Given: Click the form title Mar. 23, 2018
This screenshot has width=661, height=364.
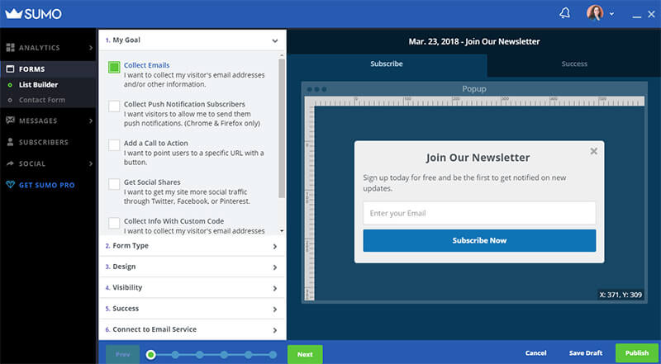Looking at the screenshot, I should point(473,42).
